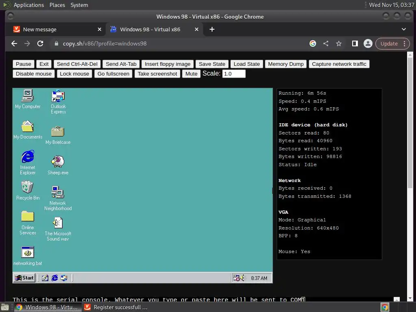This screenshot has width=416, height=312.
Task: Open Outlook Express desktop icon
Action: (x=58, y=102)
